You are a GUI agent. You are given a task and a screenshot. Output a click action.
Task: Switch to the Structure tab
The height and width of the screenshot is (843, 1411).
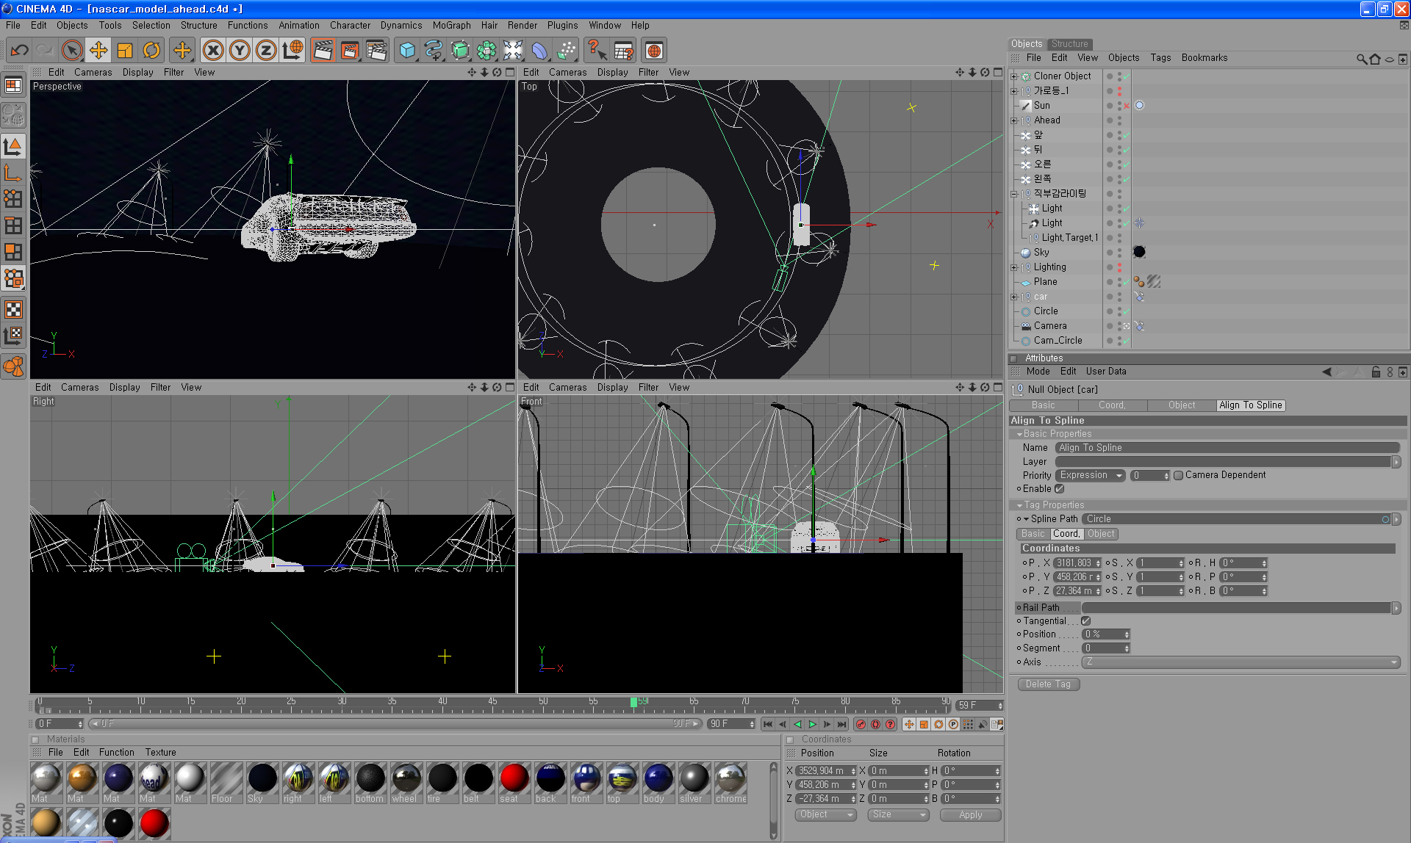pos(1069,44)
